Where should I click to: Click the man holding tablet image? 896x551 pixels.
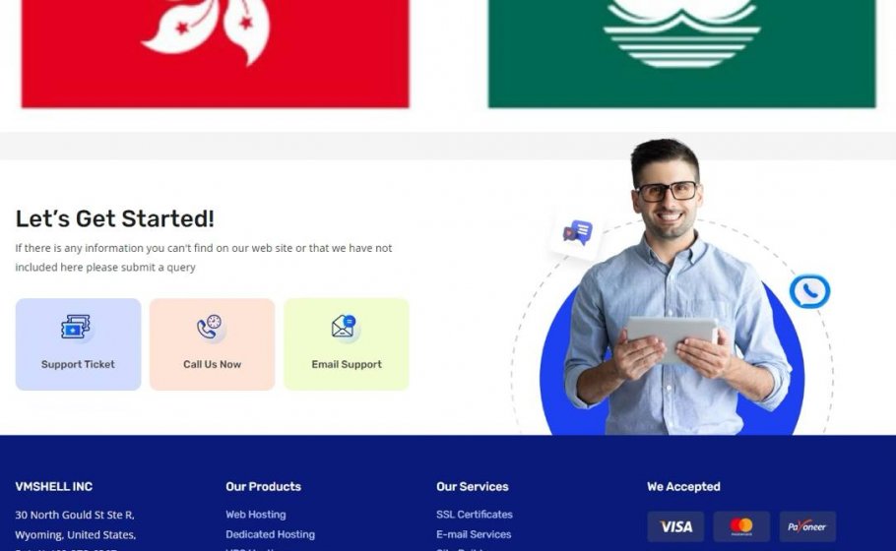pos(674,287)
